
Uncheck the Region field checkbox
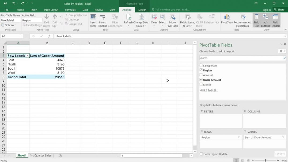coord(201,70)
